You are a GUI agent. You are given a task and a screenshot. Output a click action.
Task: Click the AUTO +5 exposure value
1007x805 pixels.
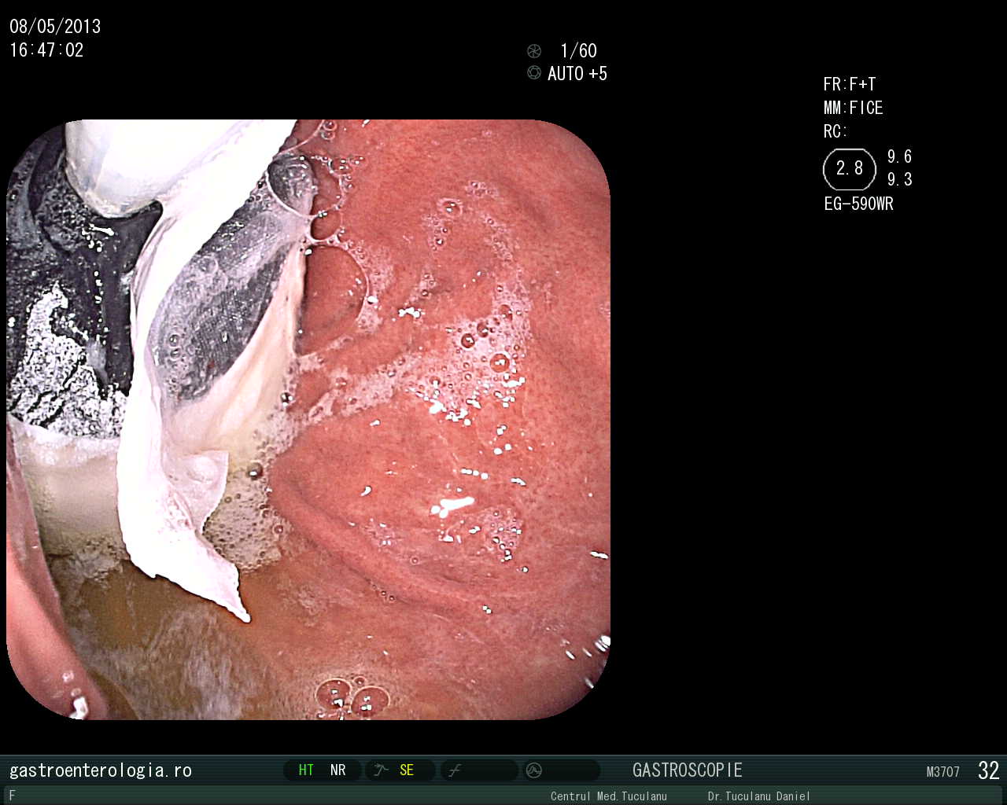point(577,74)
